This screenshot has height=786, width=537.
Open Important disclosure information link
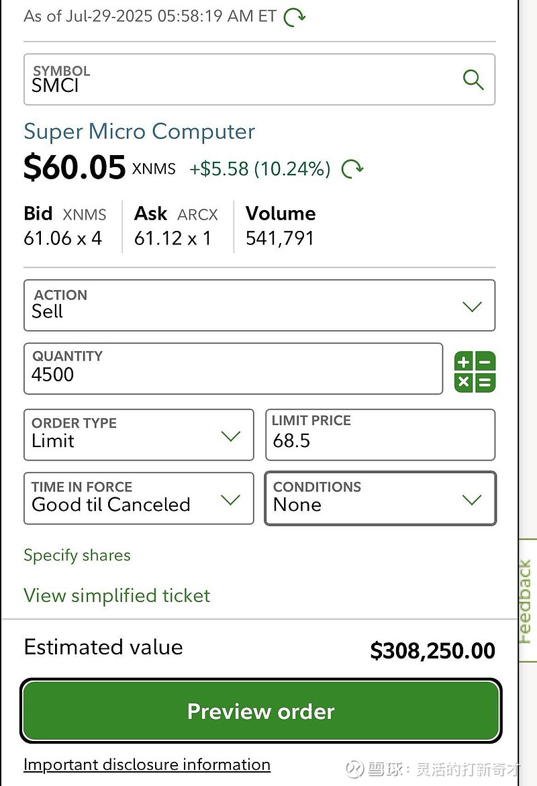coord(146,765)
